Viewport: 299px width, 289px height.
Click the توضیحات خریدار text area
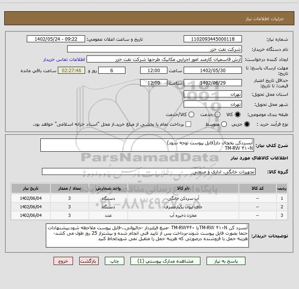[x=147, y=235]
